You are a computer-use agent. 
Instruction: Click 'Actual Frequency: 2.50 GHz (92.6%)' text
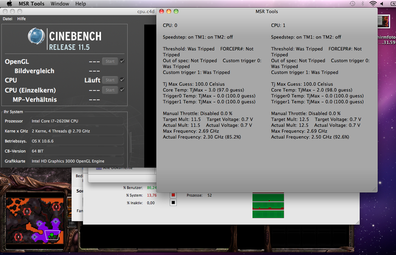pos(310,137)
